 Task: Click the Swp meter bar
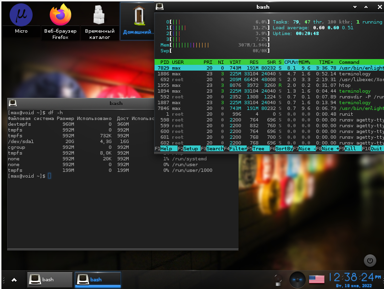point(215,51)
